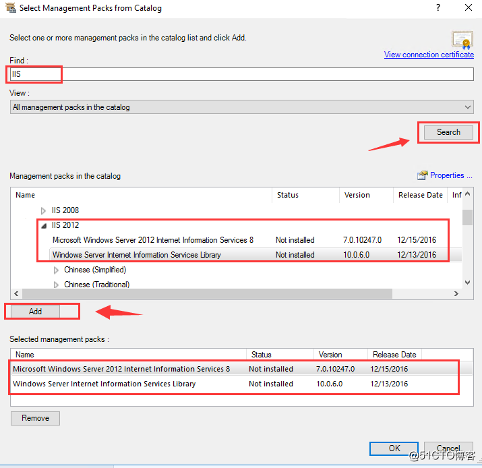Click the Properties icon beside the catalog list

(423, 175)
